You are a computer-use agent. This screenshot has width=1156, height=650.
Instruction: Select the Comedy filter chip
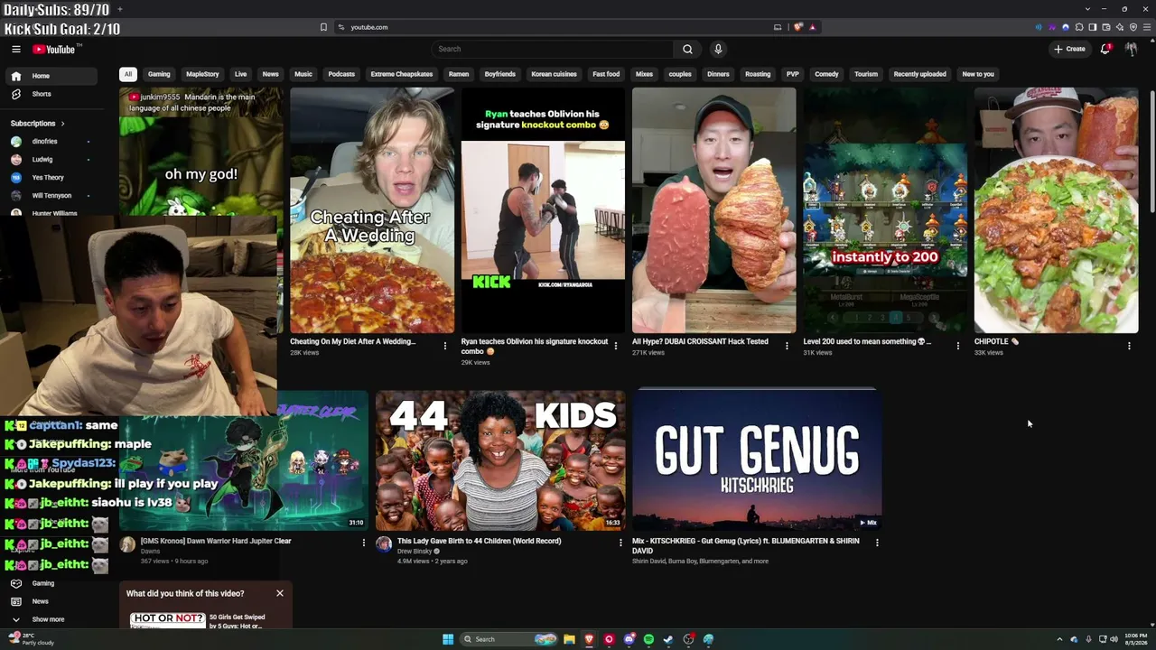tap(826, 74)
